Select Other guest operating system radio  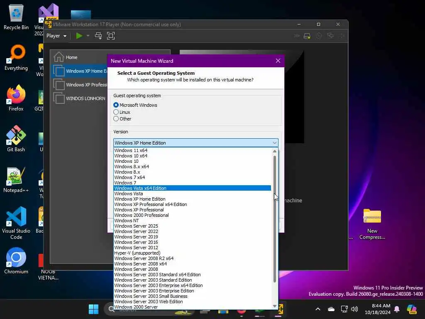point(116,119)
